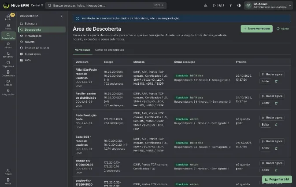Delete the Sede BSB redes scan
The image size is (296, 187).
coord(276,148)
